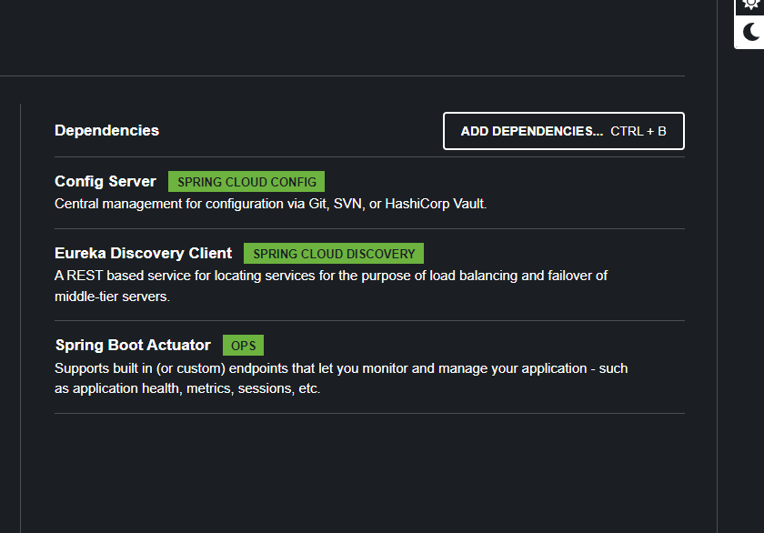764x533 pixels.
Task: Click the badge beside Eureka Discovery Client
Action: click(333, 253)
